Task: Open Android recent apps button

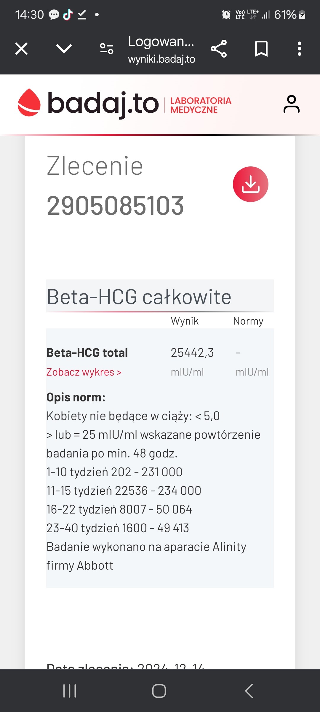Action: tap(70, 691)
